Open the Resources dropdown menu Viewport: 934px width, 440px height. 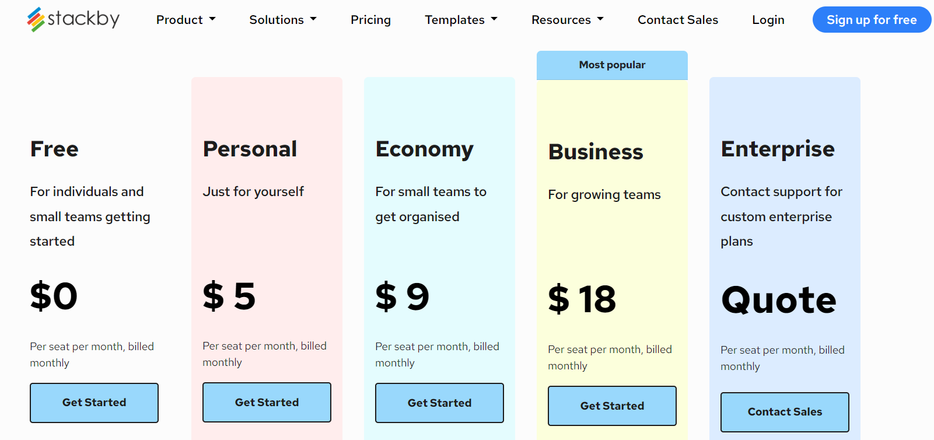click(566, 19)
